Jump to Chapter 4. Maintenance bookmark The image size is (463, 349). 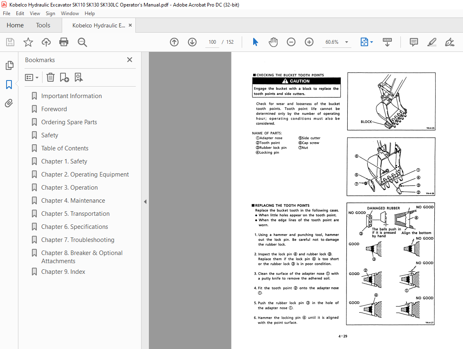(x=73, y=201)
